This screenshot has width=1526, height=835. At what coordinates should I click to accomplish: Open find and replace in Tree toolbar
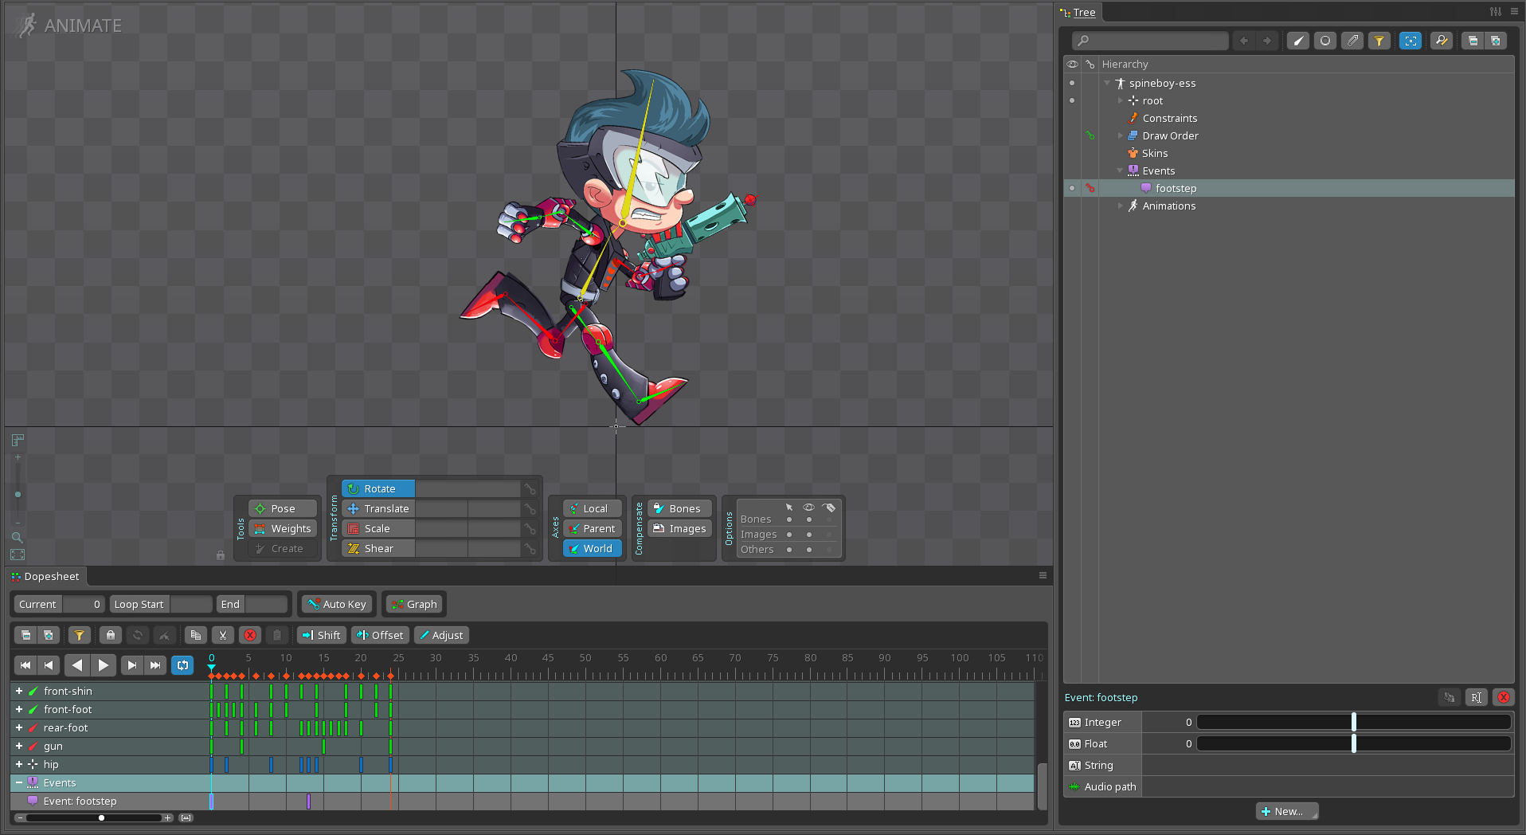click(1442, 41)
